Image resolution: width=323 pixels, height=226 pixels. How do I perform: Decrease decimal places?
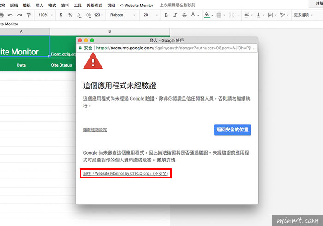click(x=79, y=15)
